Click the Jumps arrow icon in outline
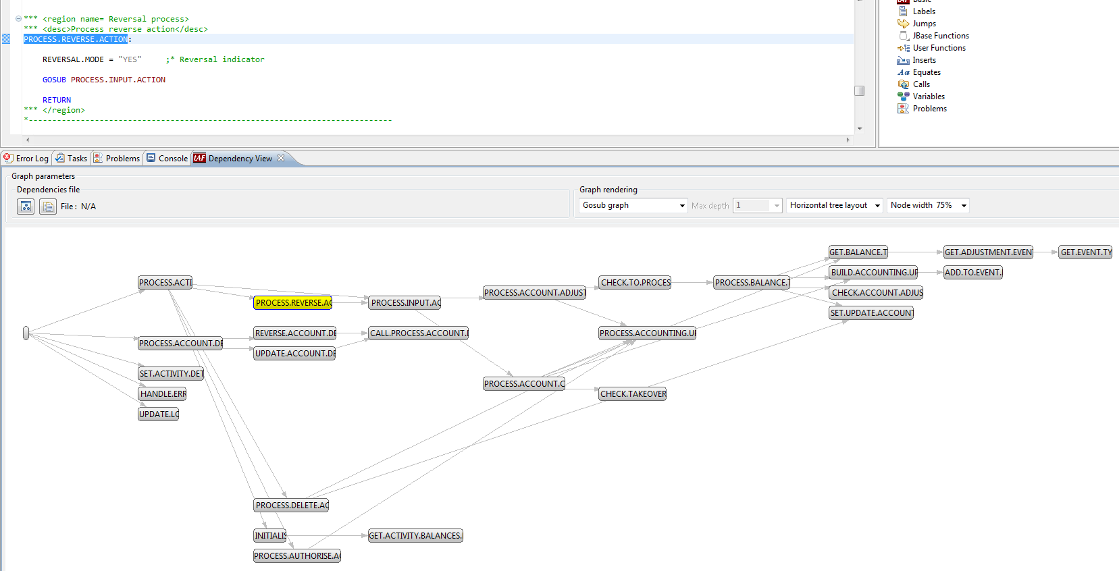This screenshot has height=571, width=1119. pyautogui.click(x=903, y=24)
